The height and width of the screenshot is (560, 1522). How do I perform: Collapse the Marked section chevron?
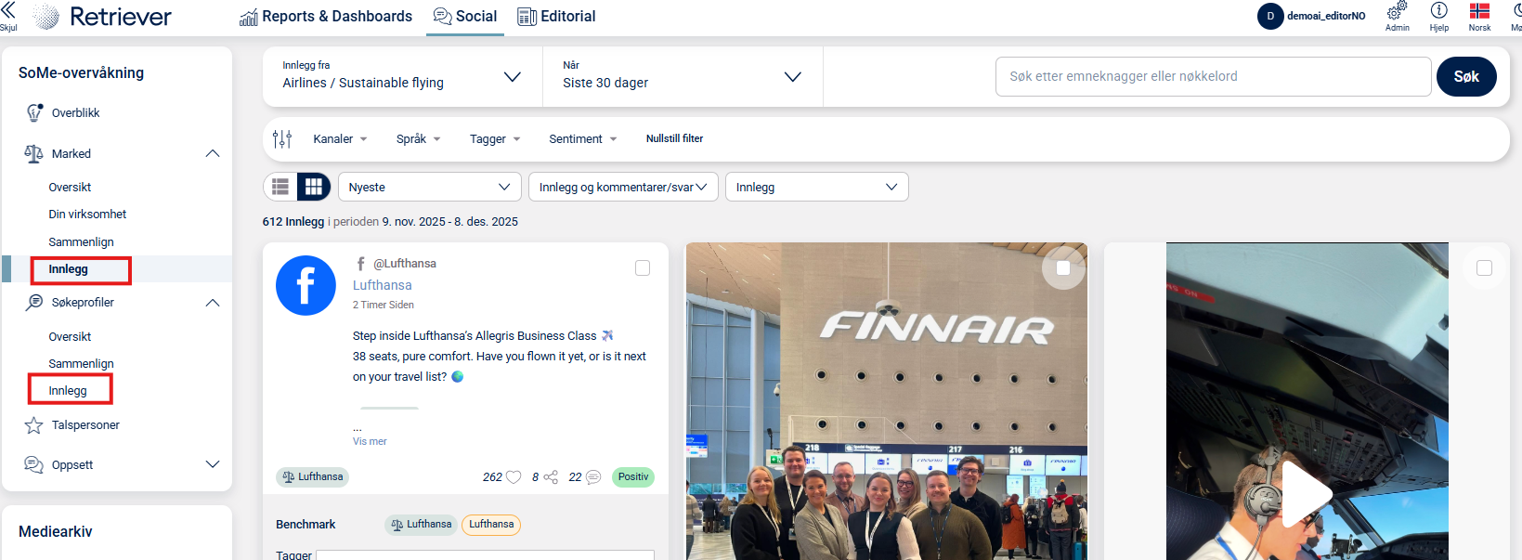pyautogui.click(x=213, y=153)
